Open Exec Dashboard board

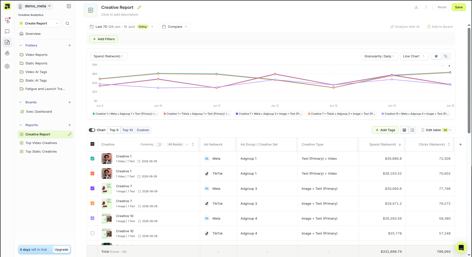(39, 111)
